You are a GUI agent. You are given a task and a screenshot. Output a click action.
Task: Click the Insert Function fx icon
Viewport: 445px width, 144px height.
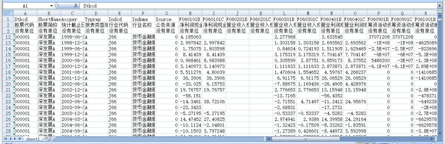pyautogui.click(x=76, y=6)
